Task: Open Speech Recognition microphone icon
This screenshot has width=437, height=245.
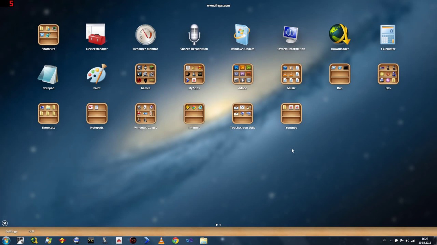Action: pyautogui.click(x=194, y=35)
